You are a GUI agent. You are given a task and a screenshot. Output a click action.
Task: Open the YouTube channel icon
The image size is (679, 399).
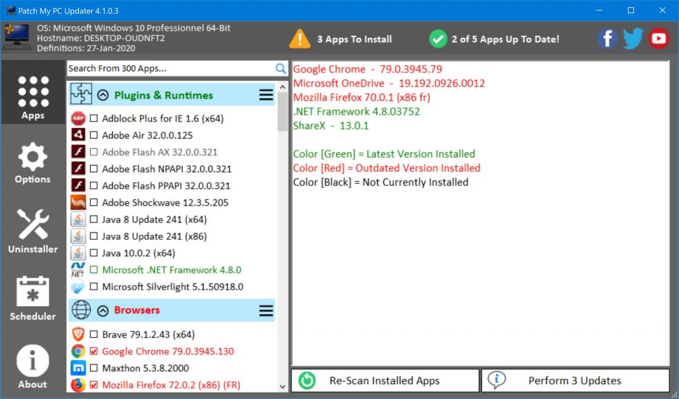point(658,39)
